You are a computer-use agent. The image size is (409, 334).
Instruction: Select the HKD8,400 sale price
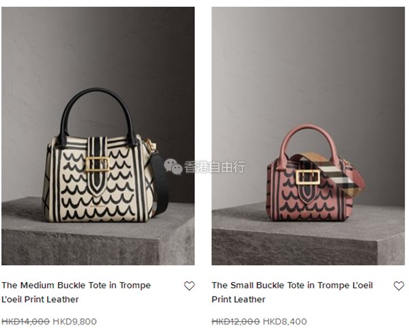(x=285, y=322)
